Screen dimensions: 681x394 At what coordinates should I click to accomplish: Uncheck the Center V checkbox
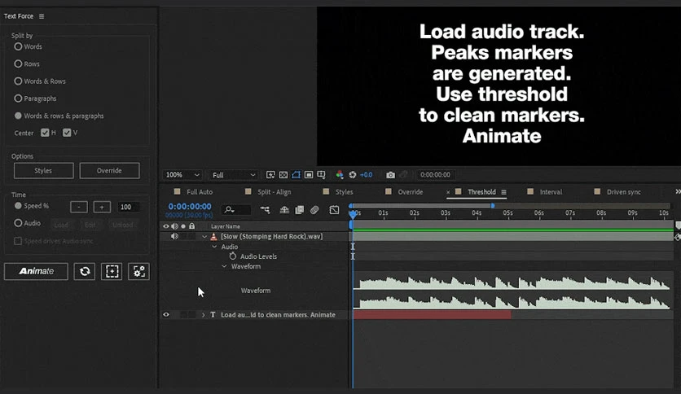point(67,133)
